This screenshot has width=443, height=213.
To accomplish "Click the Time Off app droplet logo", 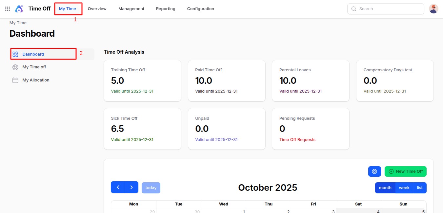I will (x=19, y=9).
